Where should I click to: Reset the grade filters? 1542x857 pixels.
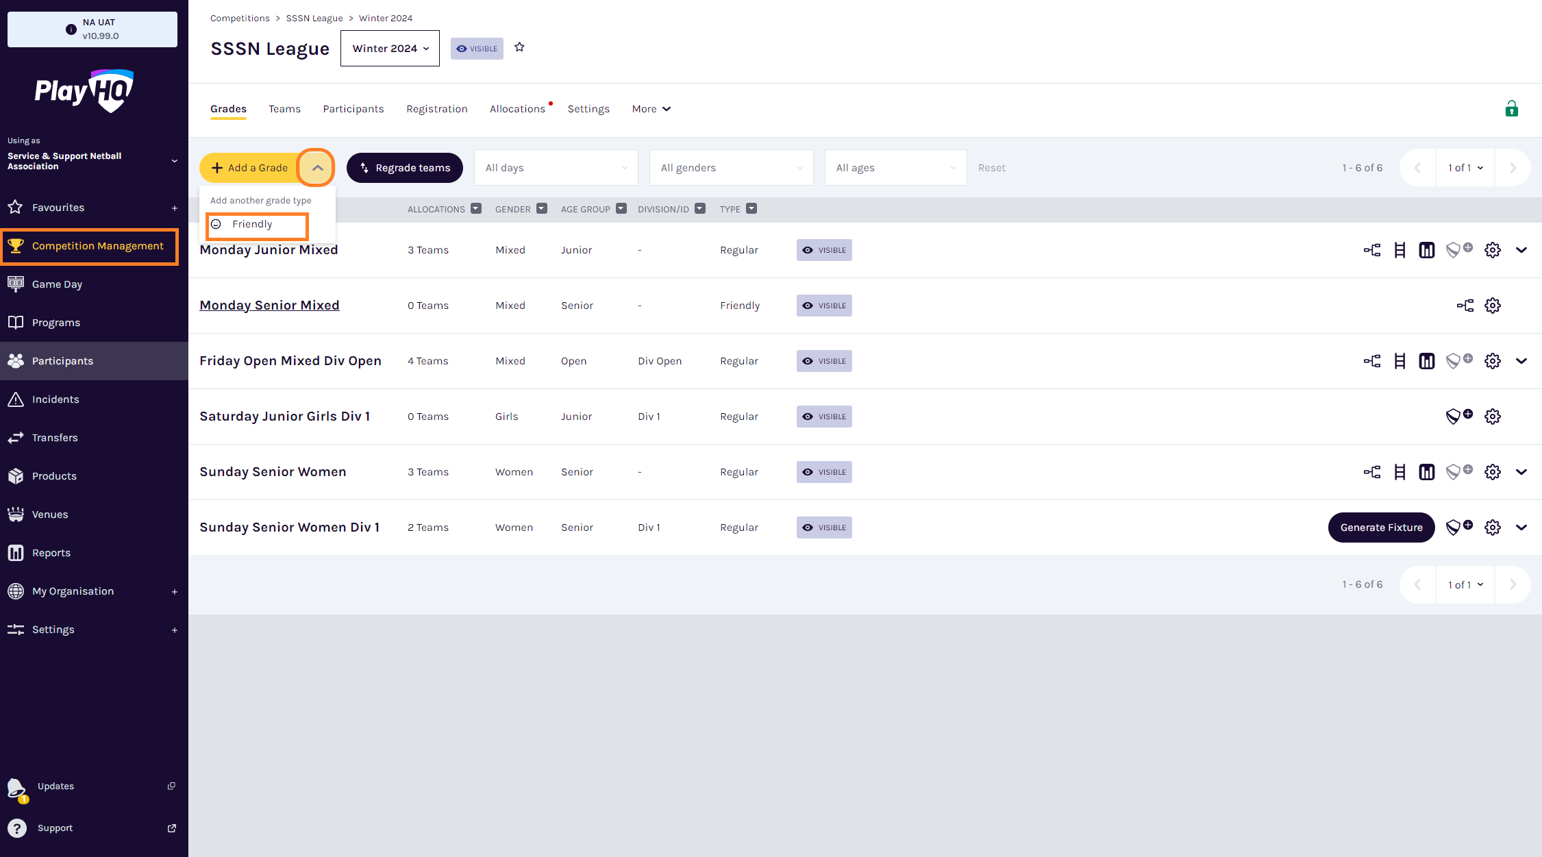pyautogui.click(x=991, y=168)
